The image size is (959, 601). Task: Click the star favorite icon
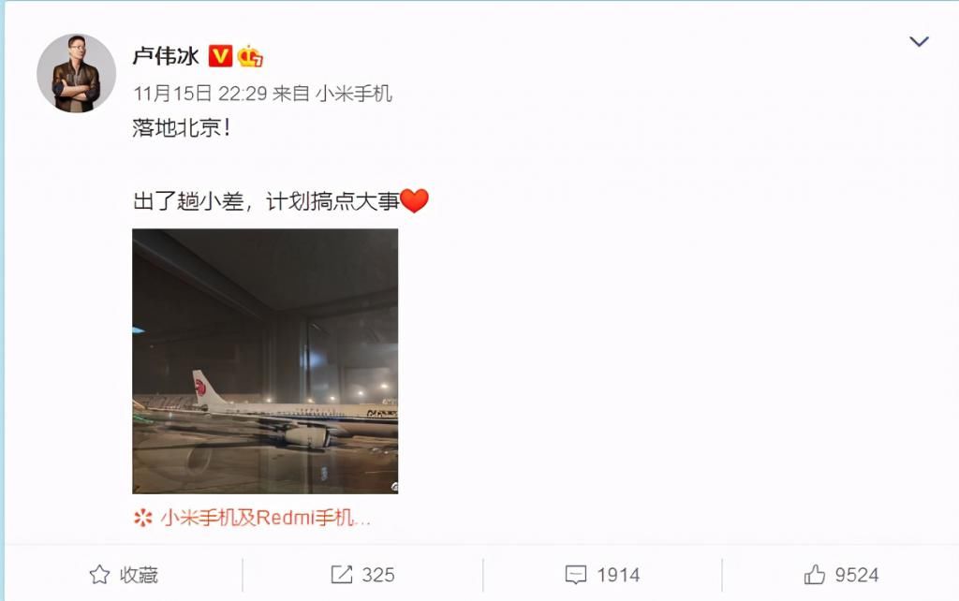click(99, 575)
